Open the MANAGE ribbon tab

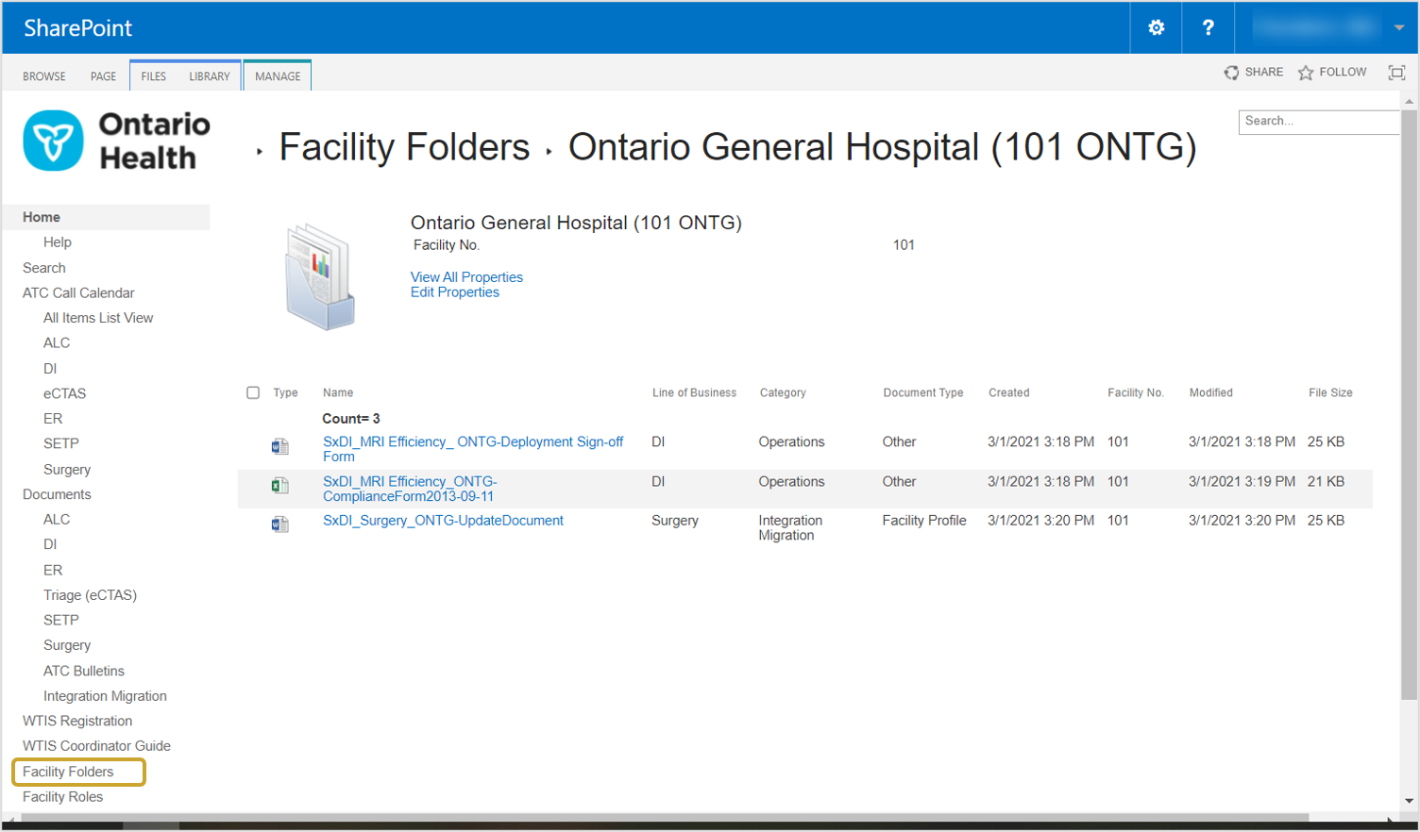point(278,76)
